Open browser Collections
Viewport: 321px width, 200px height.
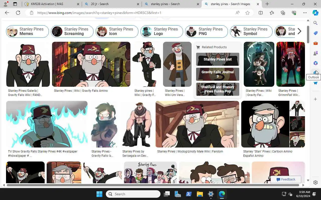tap(283, 13)
